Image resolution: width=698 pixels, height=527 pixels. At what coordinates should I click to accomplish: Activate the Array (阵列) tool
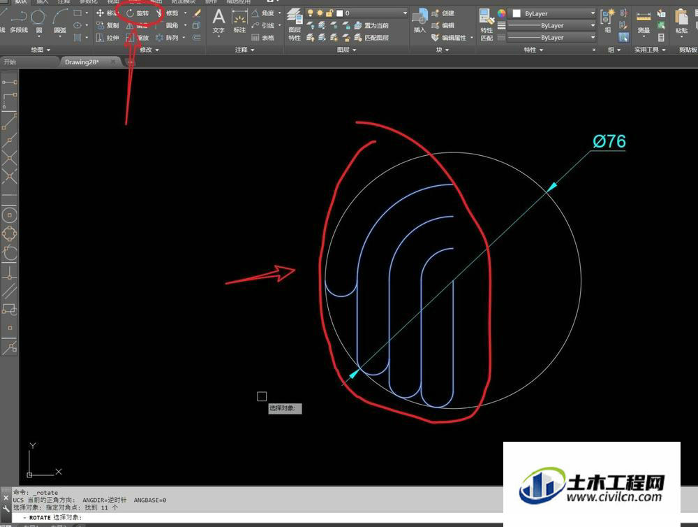click(168, 38)
